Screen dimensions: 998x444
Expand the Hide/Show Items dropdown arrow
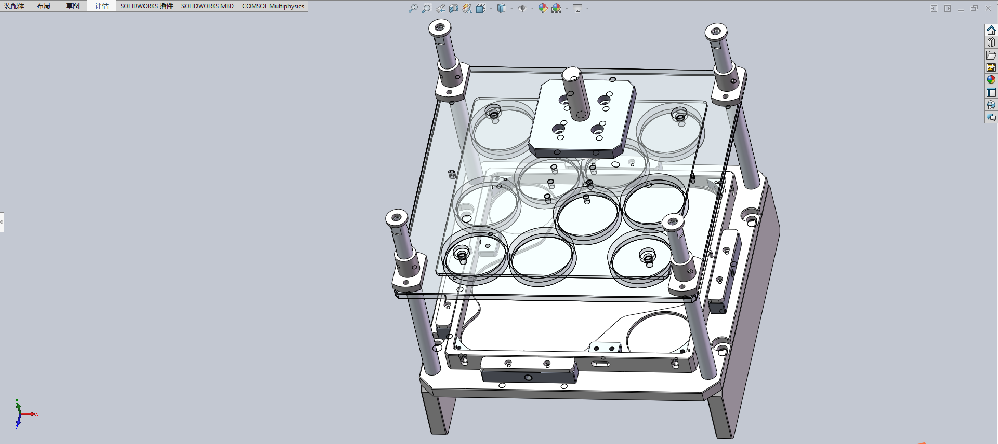pyautogui.click(x=532, y=8)
